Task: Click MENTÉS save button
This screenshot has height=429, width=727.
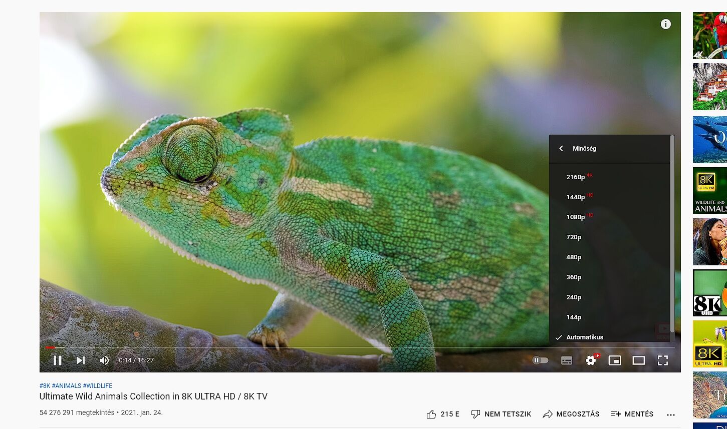Action: [x=632, y=414]
